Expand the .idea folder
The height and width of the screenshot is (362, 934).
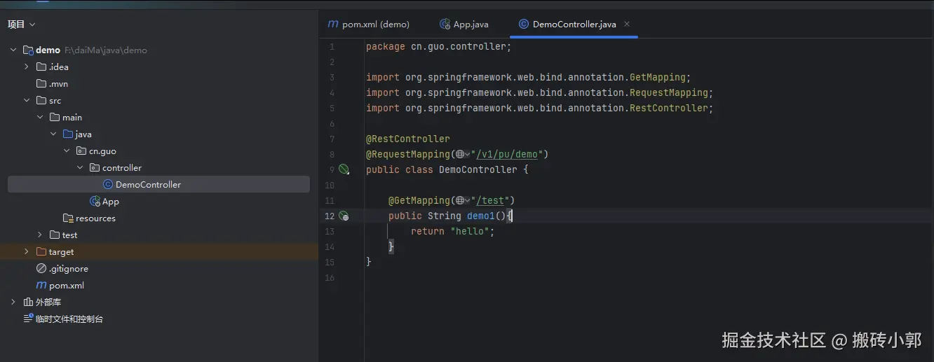tap(27, 67)
